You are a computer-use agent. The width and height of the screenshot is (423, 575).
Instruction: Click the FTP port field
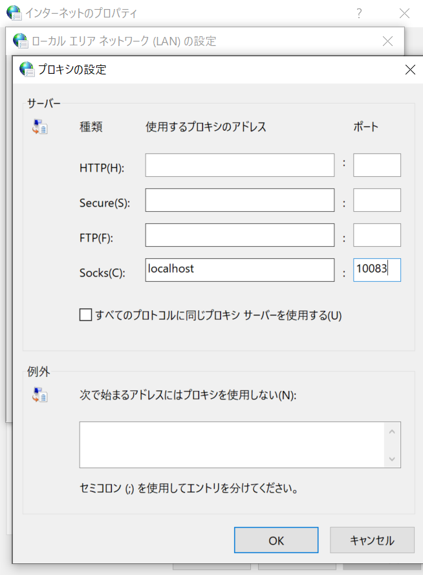click(377, 235)
